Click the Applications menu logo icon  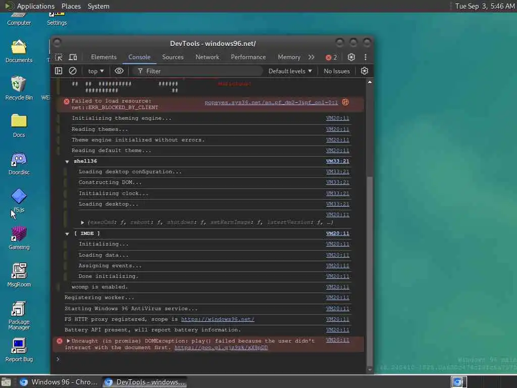(9, 6)
